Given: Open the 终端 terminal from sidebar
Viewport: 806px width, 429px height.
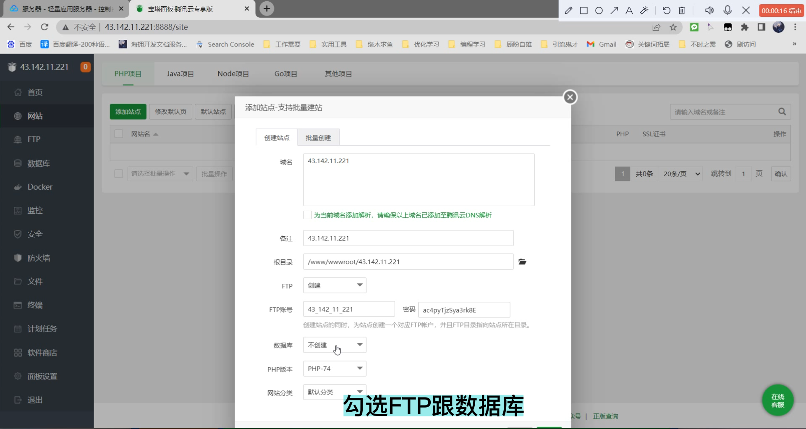Looking at the screenshot, I should pos(35,305).
